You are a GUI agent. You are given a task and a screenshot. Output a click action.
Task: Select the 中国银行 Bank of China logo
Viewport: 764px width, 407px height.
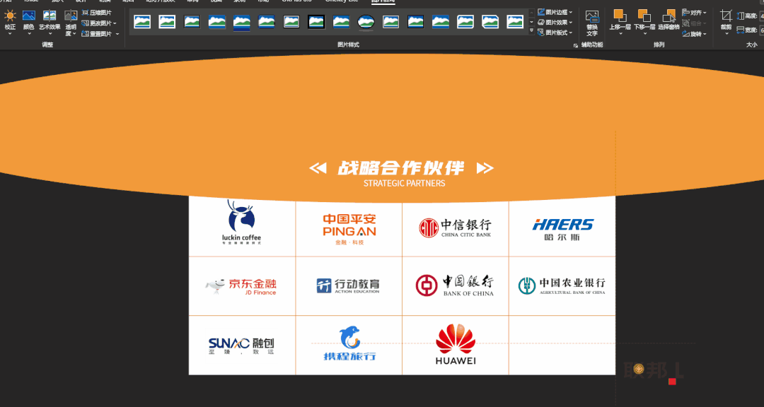(x=455, y=285)
